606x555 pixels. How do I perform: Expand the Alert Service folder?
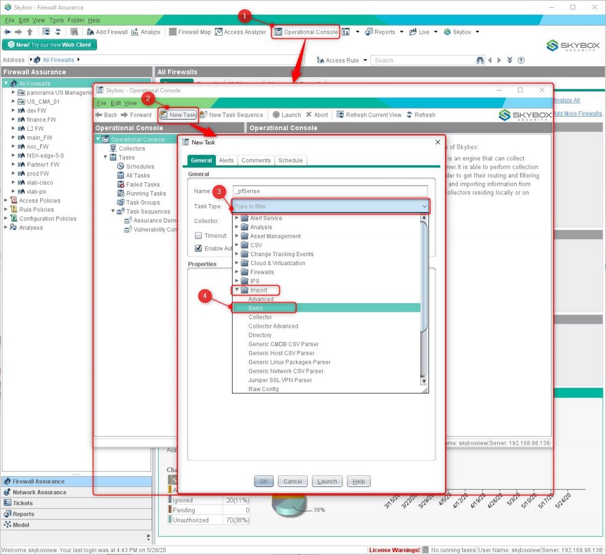tap(237, 218)
